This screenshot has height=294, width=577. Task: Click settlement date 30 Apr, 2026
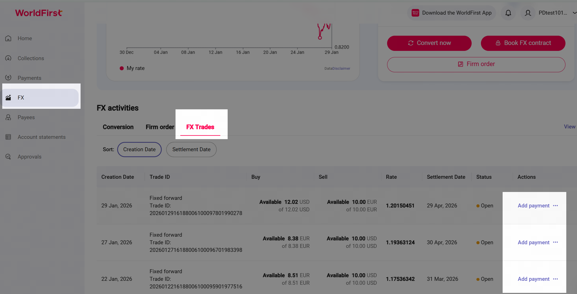tap(442, 242)
